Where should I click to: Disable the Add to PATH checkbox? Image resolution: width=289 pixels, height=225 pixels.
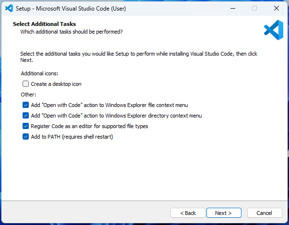pos(25,137)
